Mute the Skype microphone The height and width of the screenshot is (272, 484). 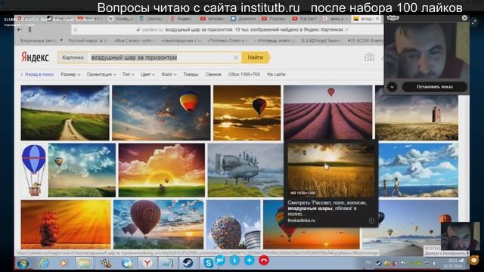coord(234,260)
